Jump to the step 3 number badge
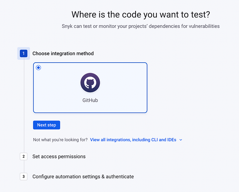The image size is (239, 192). pyautogui.click(x=24, y=177)
